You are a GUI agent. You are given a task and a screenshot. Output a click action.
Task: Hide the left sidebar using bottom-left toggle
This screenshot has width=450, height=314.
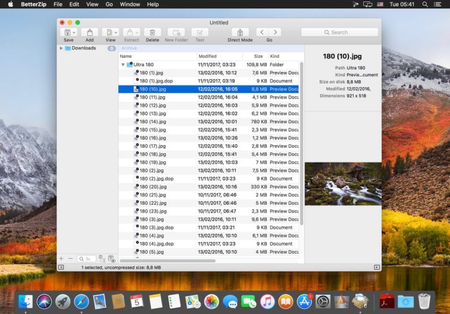click(x=61, y=267)
